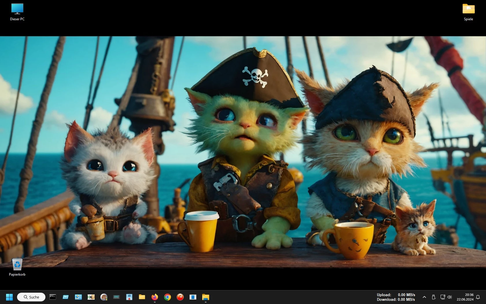Click the Upload speed readout
This screenshot has height=304, width=486.
(x=396, y=295)
